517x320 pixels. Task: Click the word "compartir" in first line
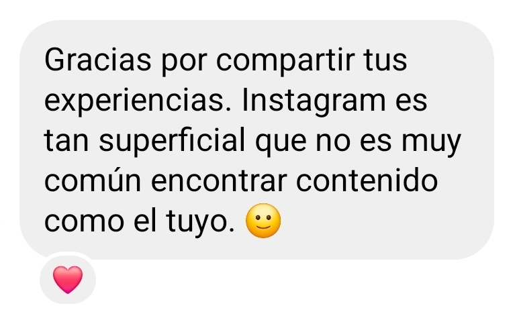285,61
